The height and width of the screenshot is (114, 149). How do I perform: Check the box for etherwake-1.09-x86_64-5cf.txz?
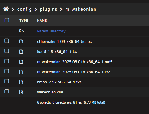point(7,41)
